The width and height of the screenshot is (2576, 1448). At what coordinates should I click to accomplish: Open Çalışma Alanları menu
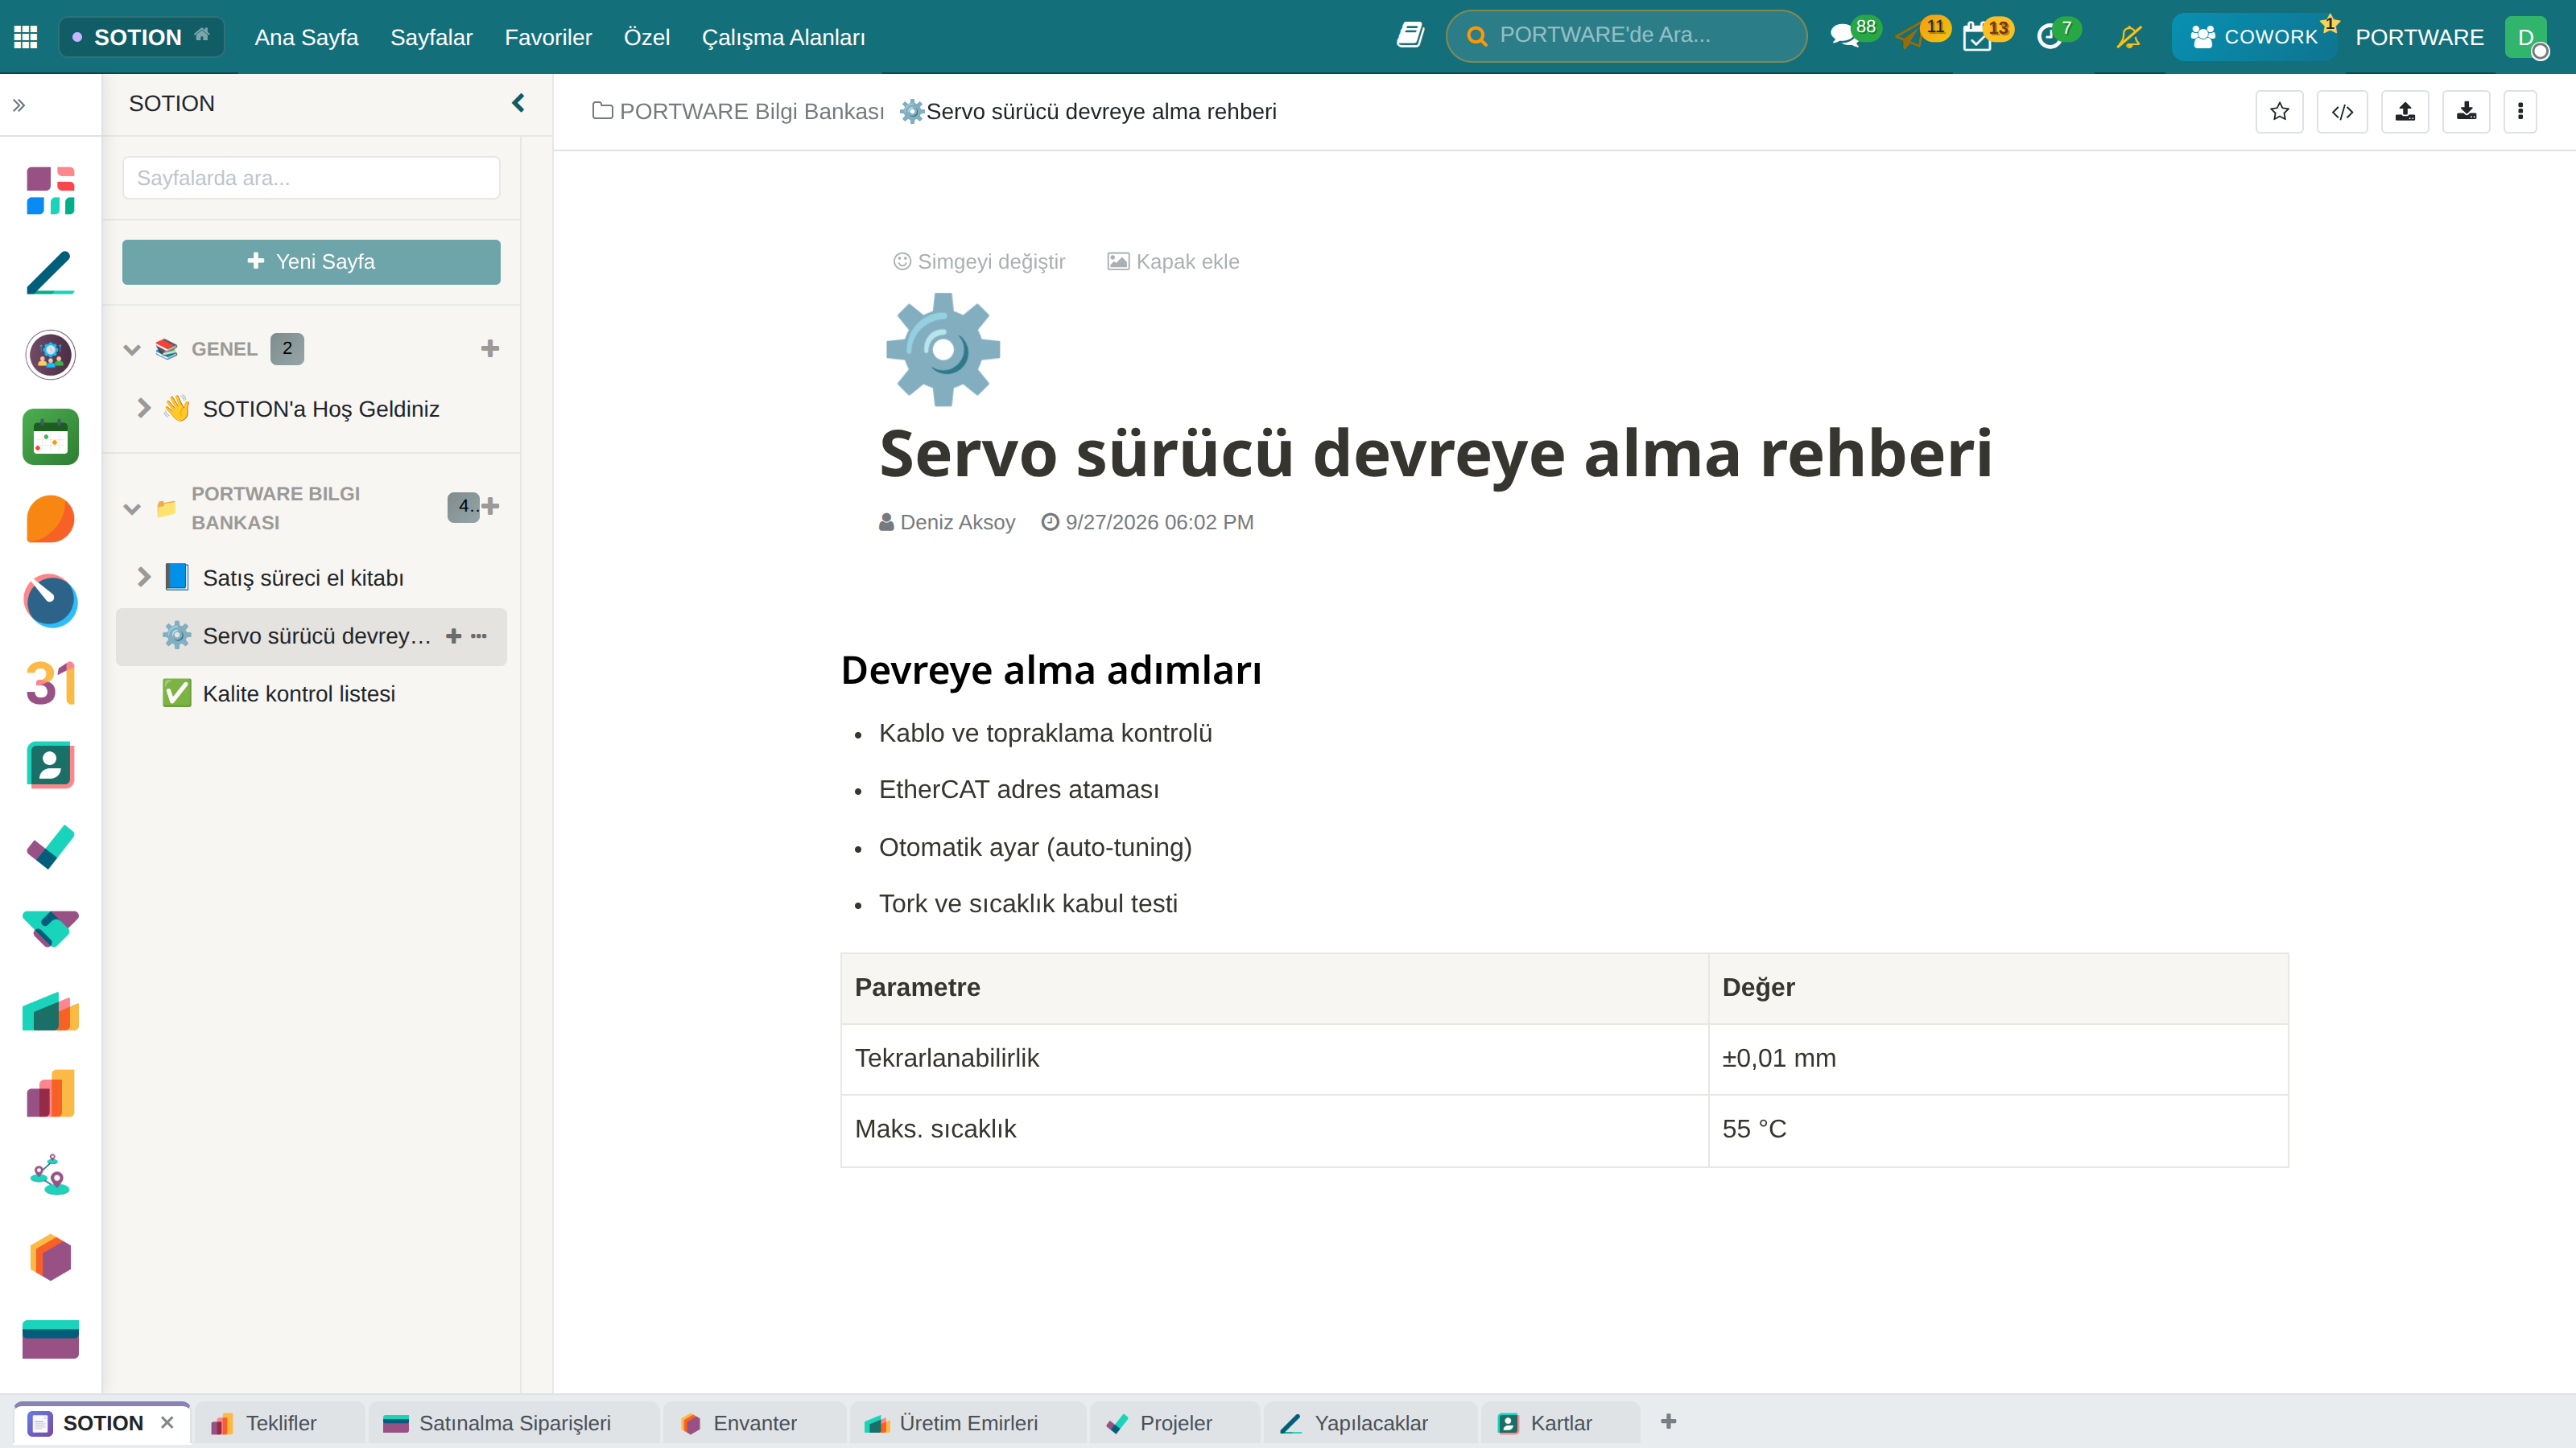(x=783, y=37)
